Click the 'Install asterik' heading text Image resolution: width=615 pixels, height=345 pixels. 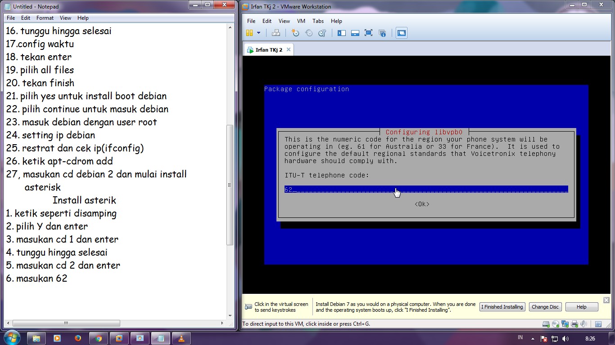pyautogui.click(x=84, y=200)
